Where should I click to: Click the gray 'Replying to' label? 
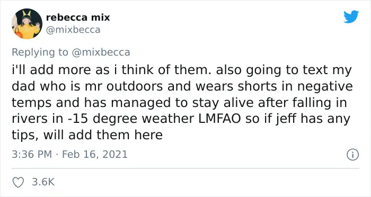[x=40, y=52]
